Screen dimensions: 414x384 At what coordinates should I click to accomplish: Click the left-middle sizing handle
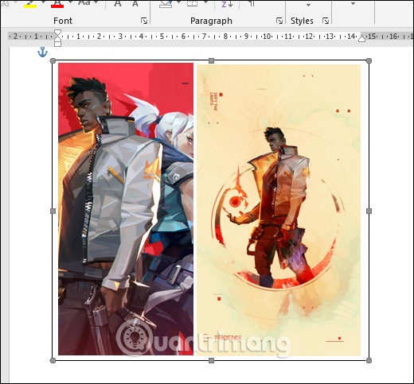click(53, 211)
